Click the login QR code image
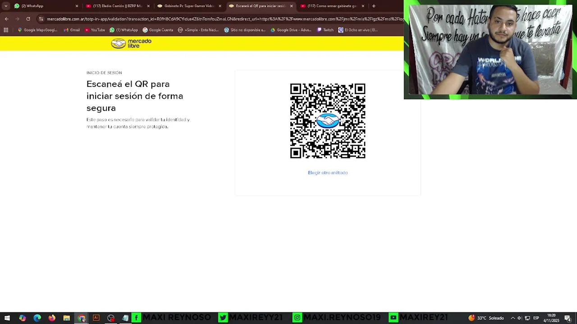The image size is (577, 324). 328,121
